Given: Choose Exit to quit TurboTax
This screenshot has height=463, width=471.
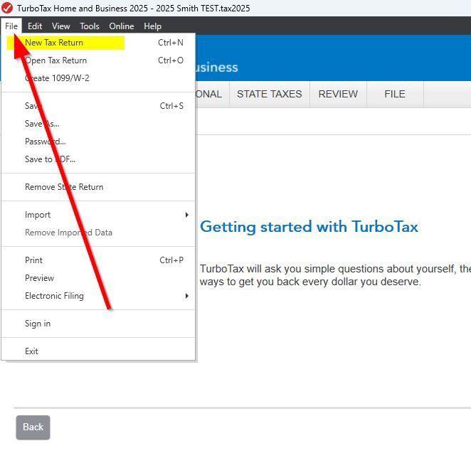Looking at the screenshot, I should [31, 351].
